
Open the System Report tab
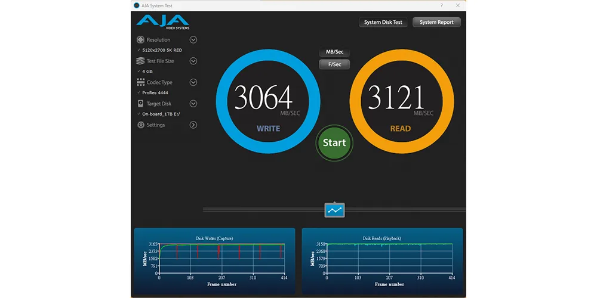click(436, 22)
